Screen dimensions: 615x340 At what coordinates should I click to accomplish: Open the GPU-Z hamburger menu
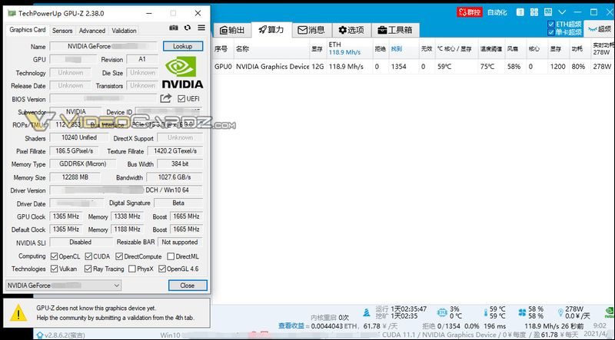[x=201, y=28]
